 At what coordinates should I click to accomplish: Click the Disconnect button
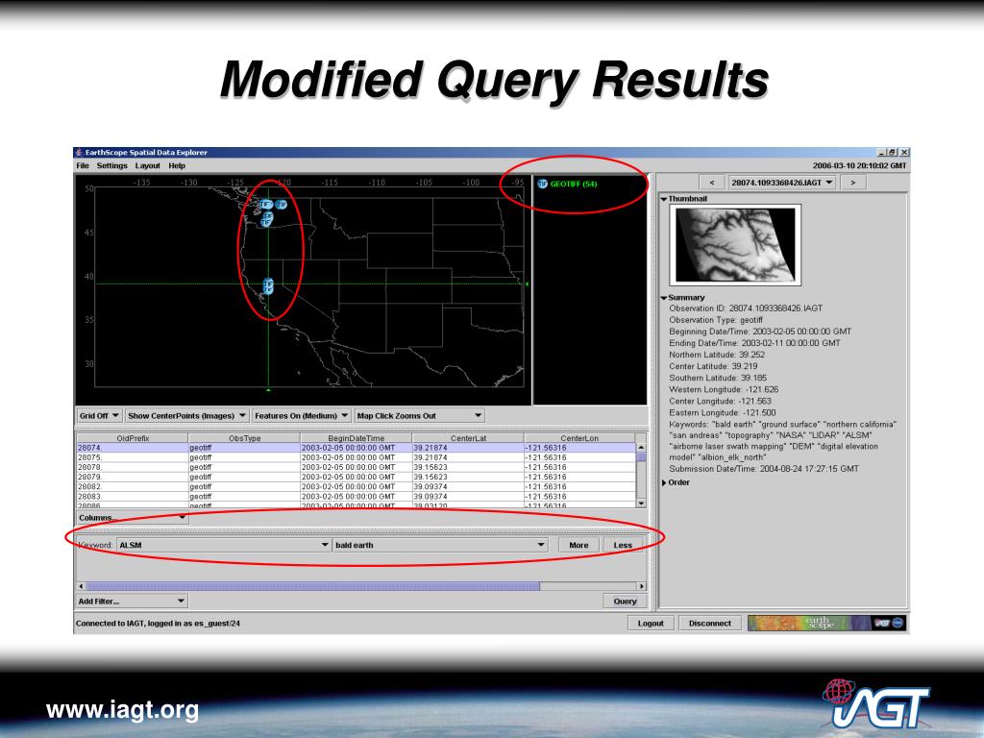pyautogui.click(x=710, y=623)
